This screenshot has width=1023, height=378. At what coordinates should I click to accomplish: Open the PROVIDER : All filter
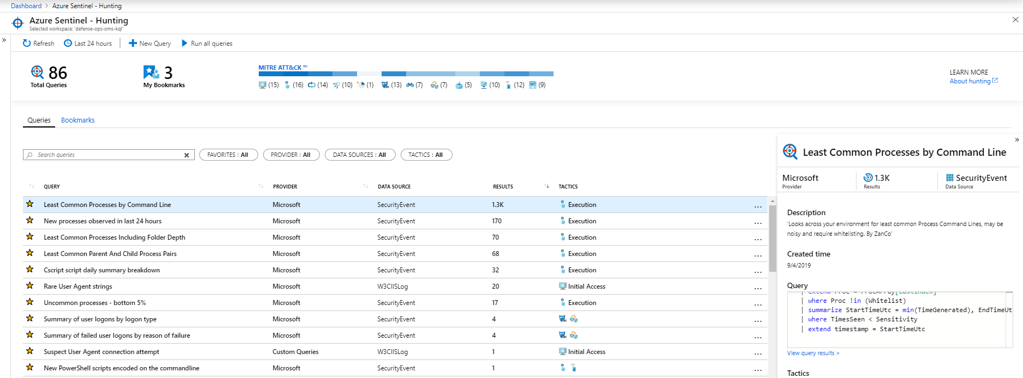coord(290,155)
